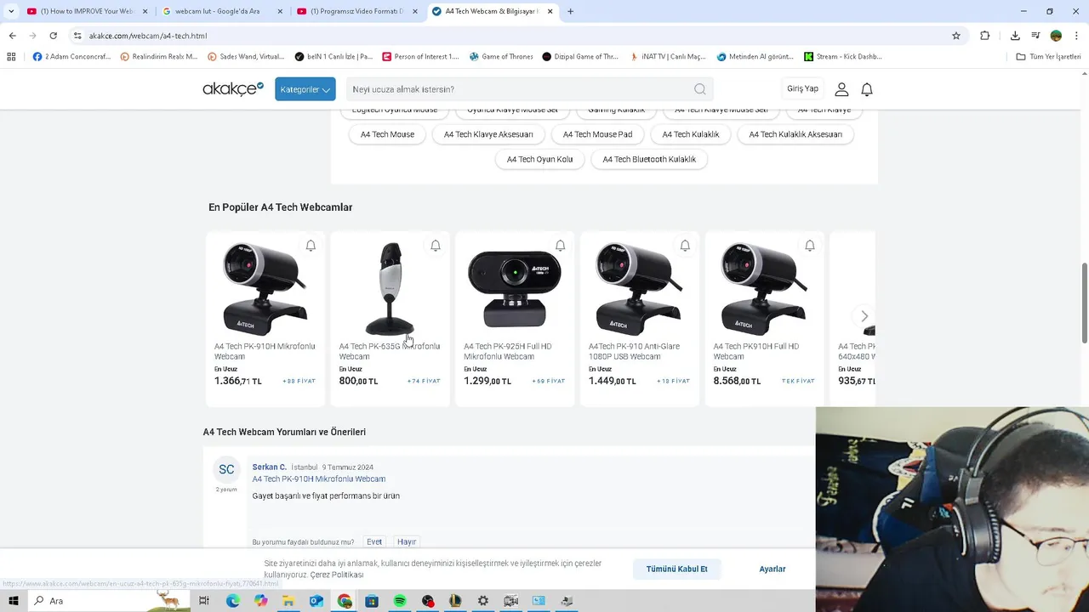Image resolution: width=1089 pixels, height=612 pixels.
Task: Click the 1.299,00 TL price
Action: (x=487, y=381)
